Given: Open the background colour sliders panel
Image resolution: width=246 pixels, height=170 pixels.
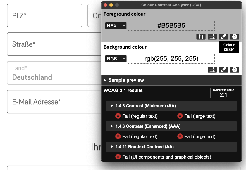Looking at the screenshot, I should click(x=212, y=70).
